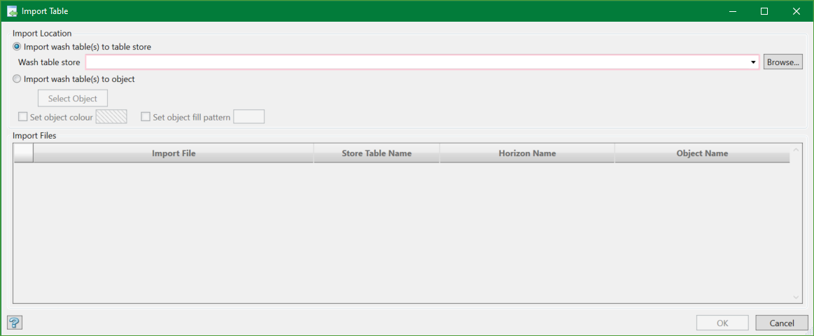Image resolution: width=814 pixels, height=336 pixels.
Task: Click the Store Table Name column header
Action: 377,153
